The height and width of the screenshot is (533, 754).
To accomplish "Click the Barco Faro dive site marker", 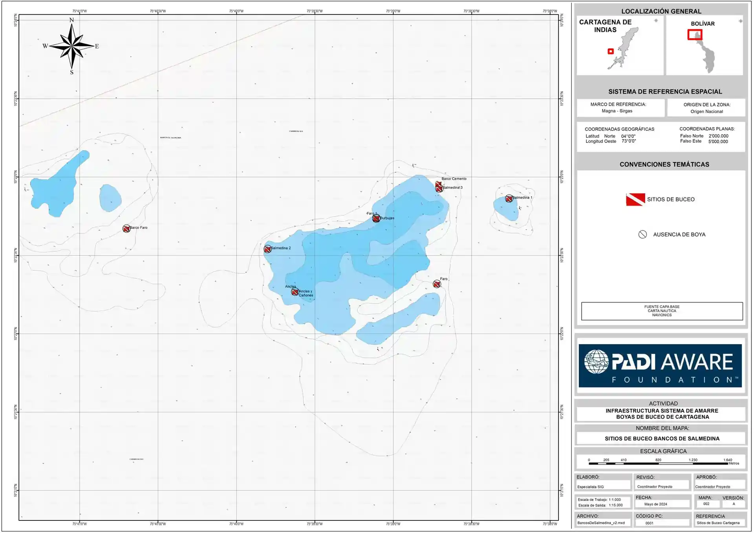I will (126, 228).
